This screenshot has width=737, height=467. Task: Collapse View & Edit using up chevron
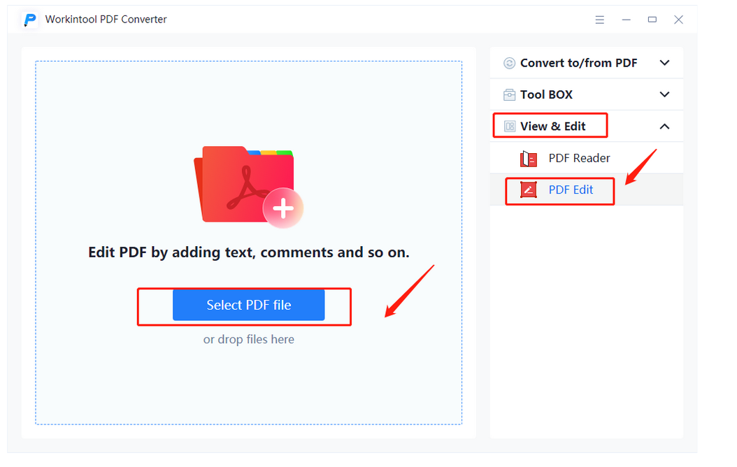coord(664,127)
